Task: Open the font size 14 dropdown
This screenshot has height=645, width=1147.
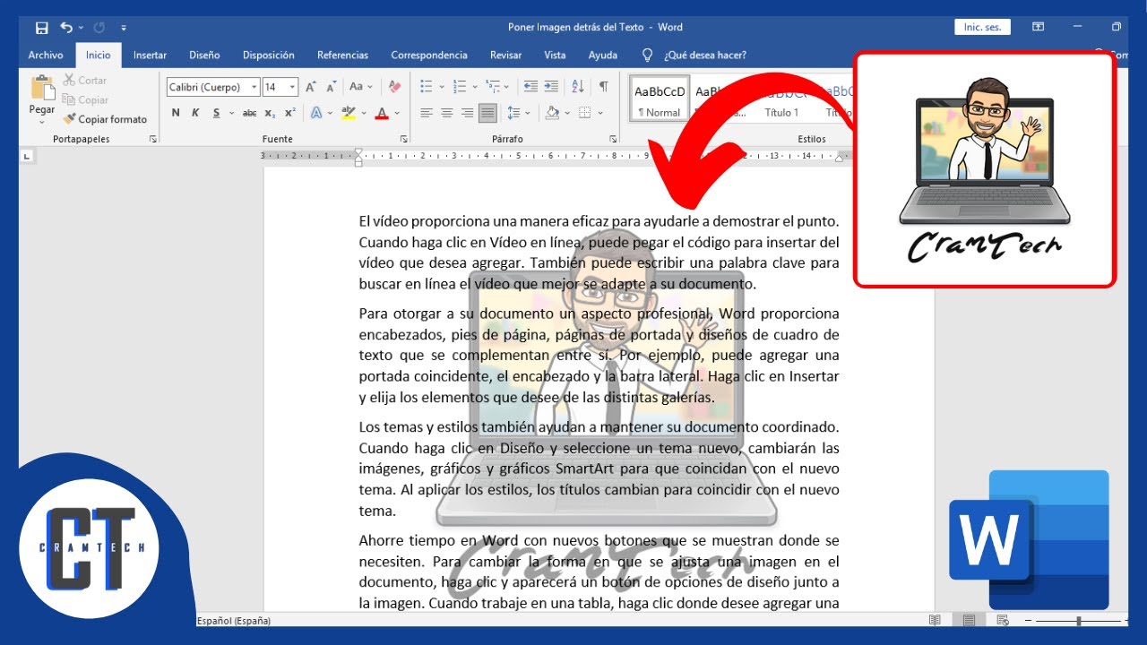Action: (x=293, y=87)
